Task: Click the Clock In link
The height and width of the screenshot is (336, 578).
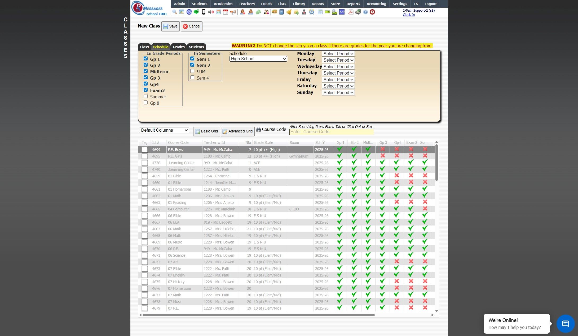Action: pyautogui.click(x=409, y=15)
